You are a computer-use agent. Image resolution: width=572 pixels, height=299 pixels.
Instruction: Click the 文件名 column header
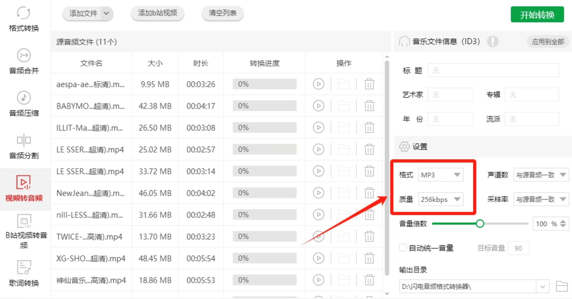[91, 63]
